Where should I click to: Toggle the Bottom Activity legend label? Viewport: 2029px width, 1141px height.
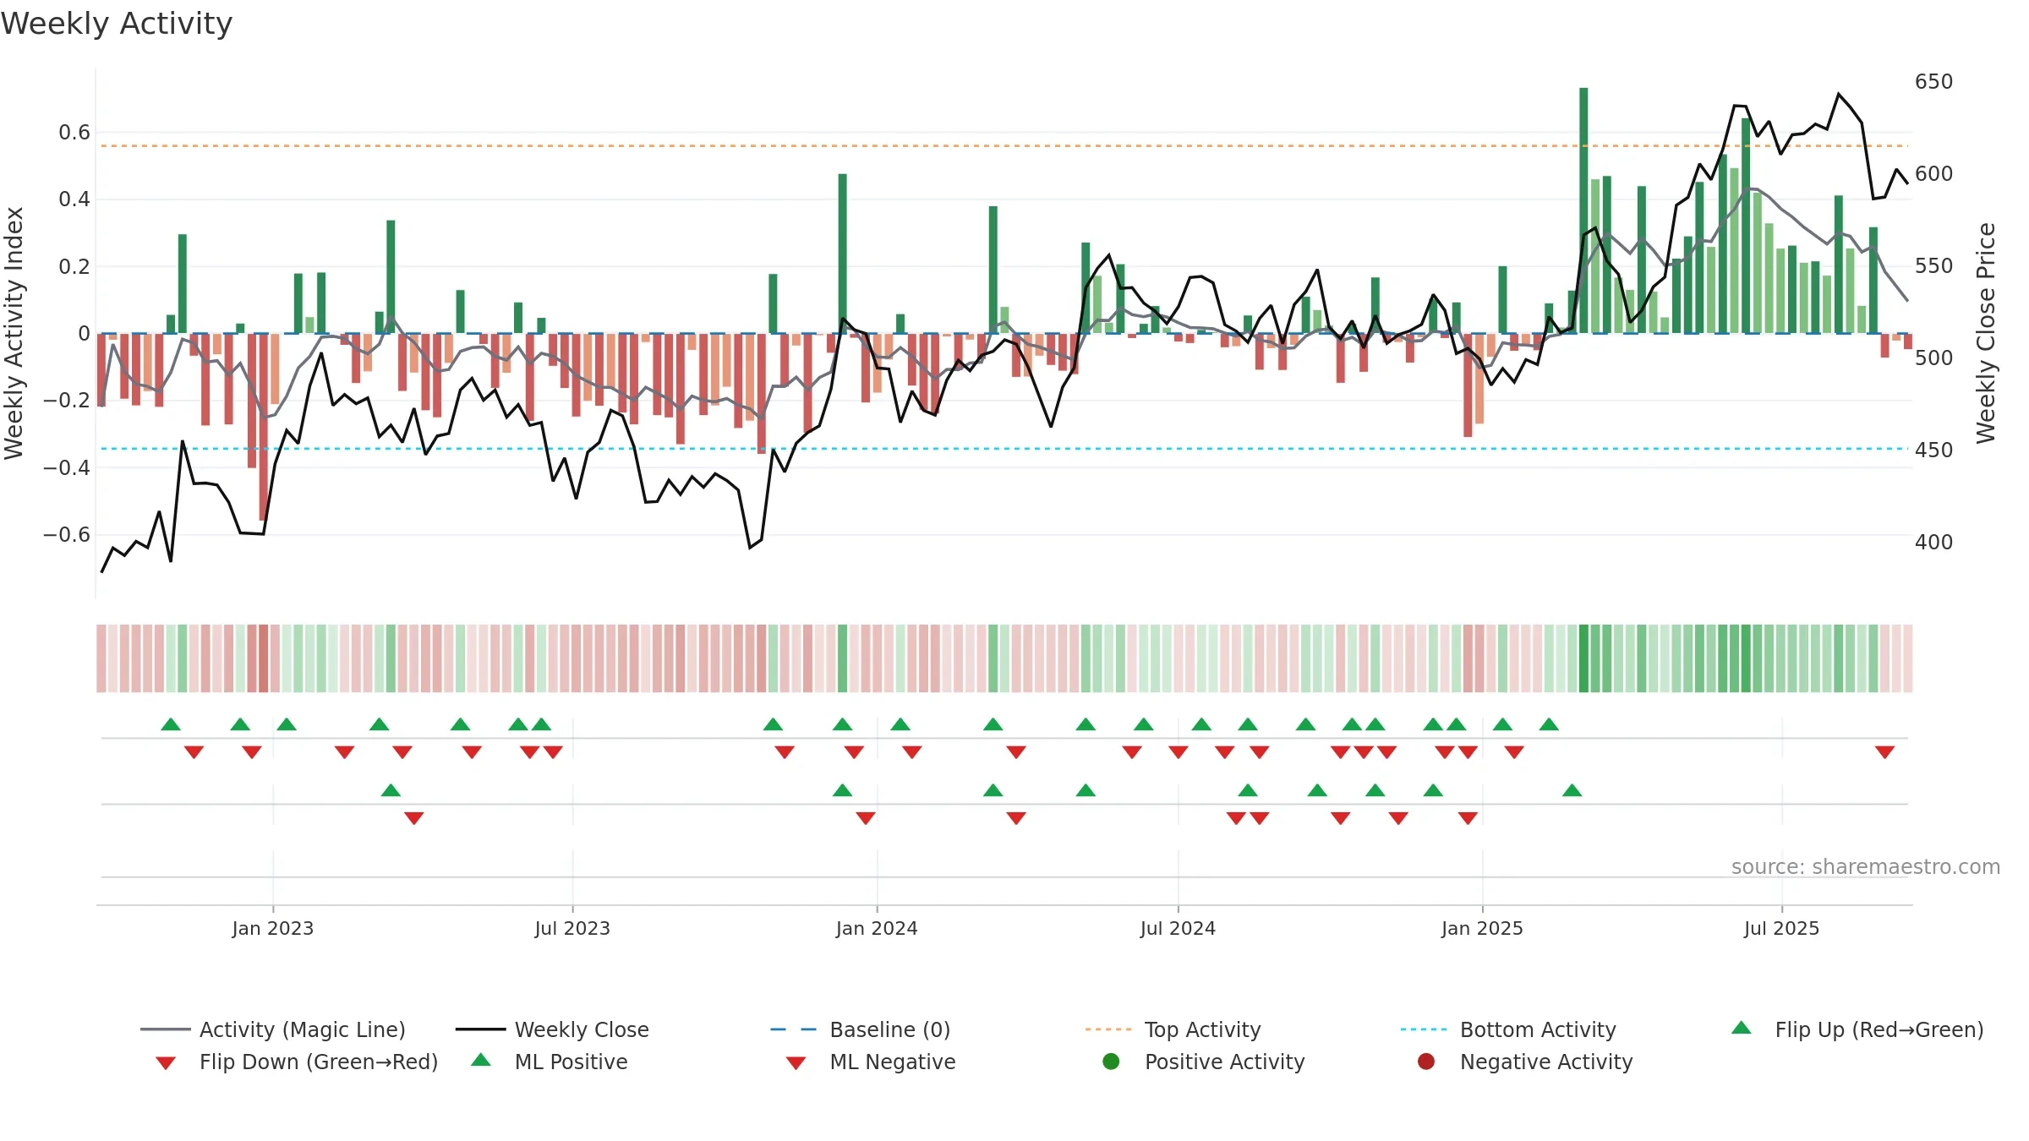(1538, 1030)
